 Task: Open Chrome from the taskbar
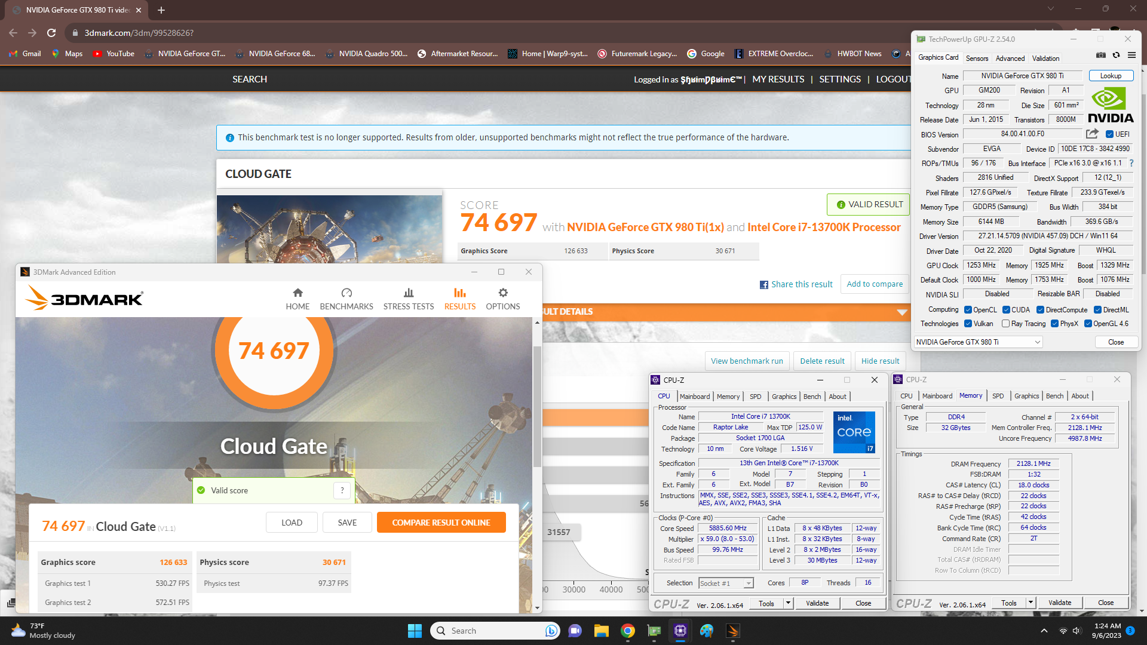pos(627,631)
